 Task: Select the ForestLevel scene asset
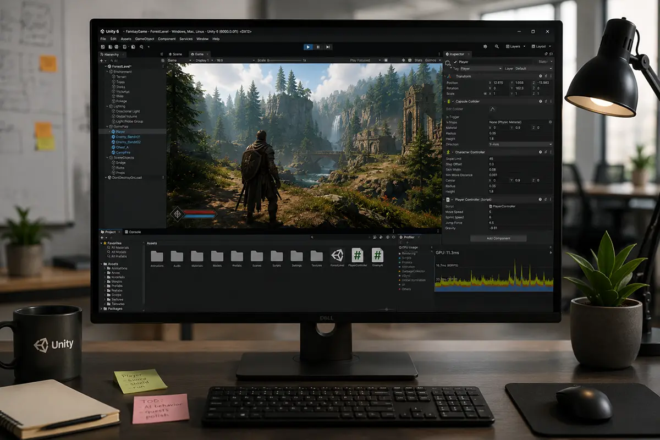pos(337,258)
